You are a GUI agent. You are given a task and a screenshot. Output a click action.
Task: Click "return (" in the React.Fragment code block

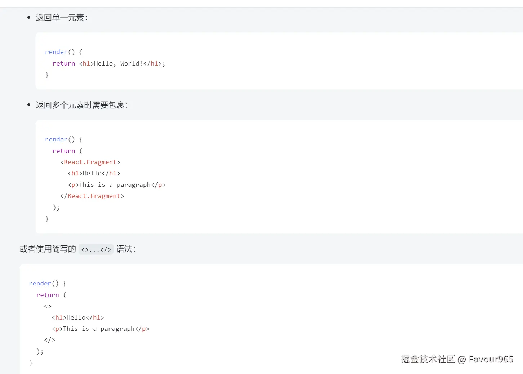pos(67,151)
